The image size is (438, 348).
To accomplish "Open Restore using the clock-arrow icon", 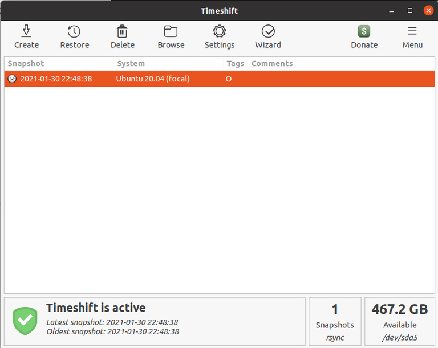I will point(74,31).
